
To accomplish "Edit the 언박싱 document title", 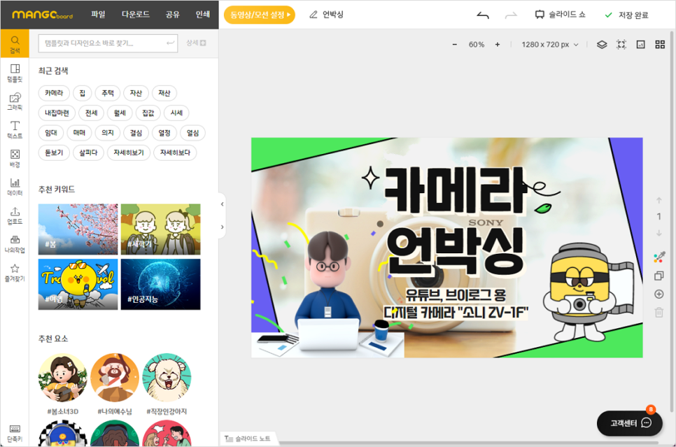I will point(327,15).
